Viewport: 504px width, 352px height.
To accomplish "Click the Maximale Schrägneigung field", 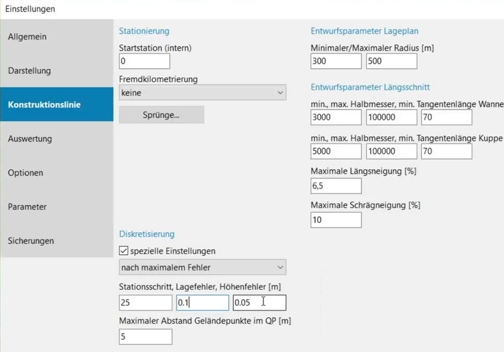I will tap(336, 220).
